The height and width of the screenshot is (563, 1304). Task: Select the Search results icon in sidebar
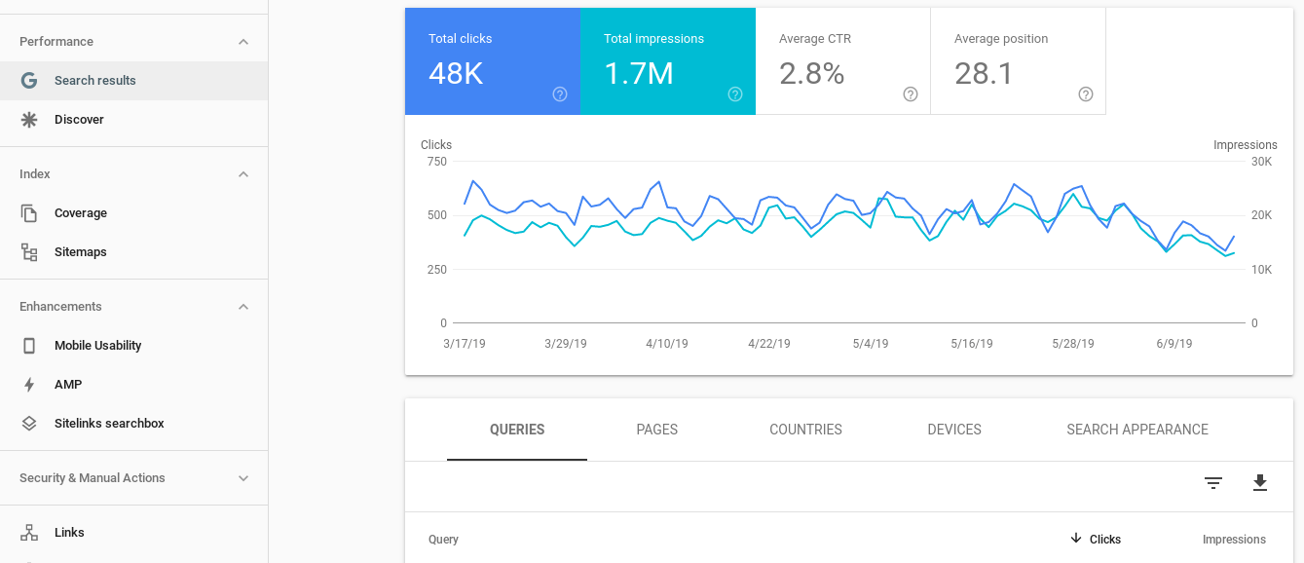(29, 81)
